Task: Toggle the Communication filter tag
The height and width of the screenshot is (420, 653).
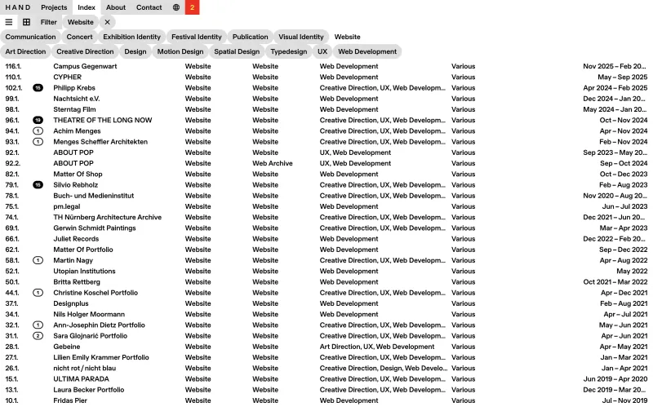Action: click(30, 37)
